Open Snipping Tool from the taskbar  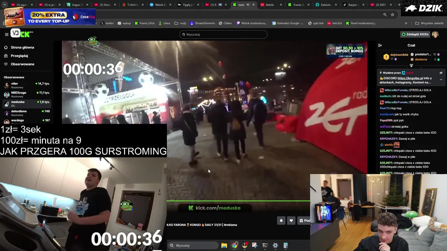coord(255,245)
